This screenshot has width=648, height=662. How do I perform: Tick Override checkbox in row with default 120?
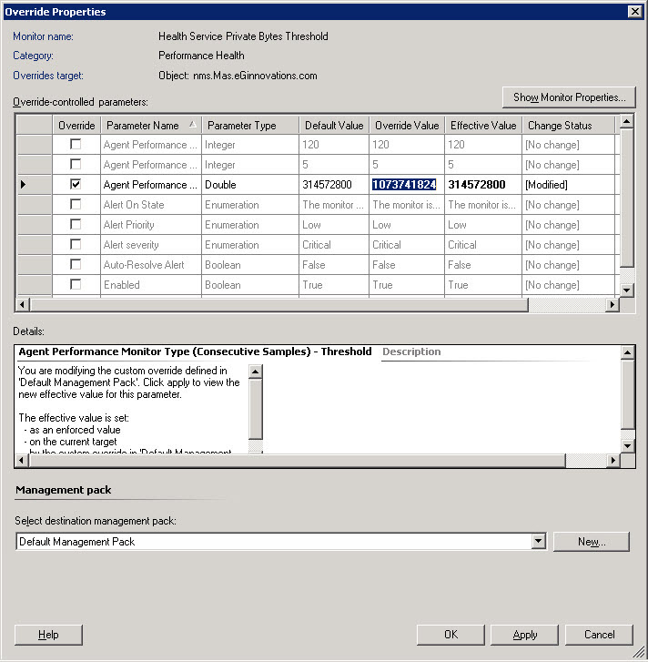tap(76, 145)
